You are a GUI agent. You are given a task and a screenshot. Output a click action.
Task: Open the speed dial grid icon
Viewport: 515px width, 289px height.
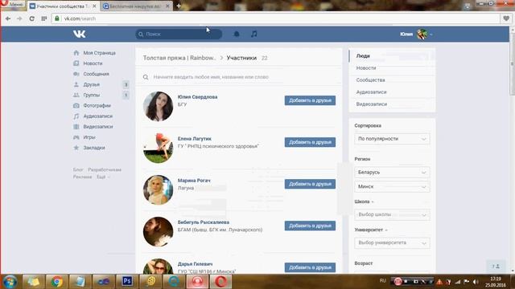pyautogui.click(x=44, y=18)
